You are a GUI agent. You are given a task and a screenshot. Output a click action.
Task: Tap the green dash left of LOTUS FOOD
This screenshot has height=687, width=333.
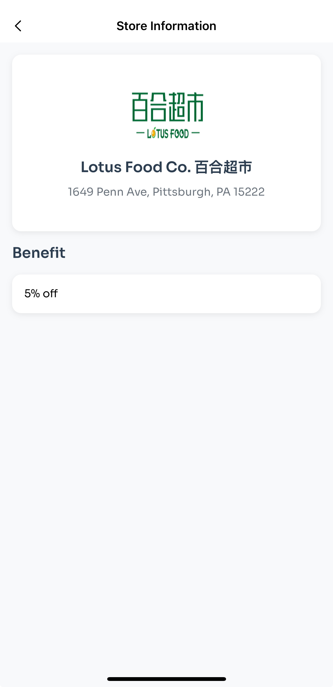pos(140,133)
